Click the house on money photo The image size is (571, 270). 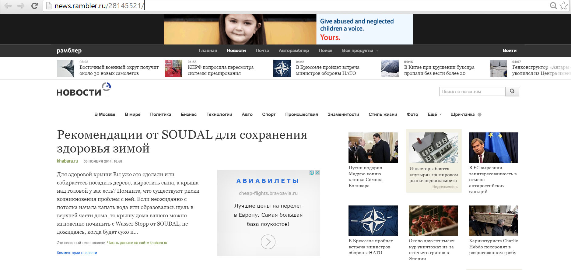[433, 148]
